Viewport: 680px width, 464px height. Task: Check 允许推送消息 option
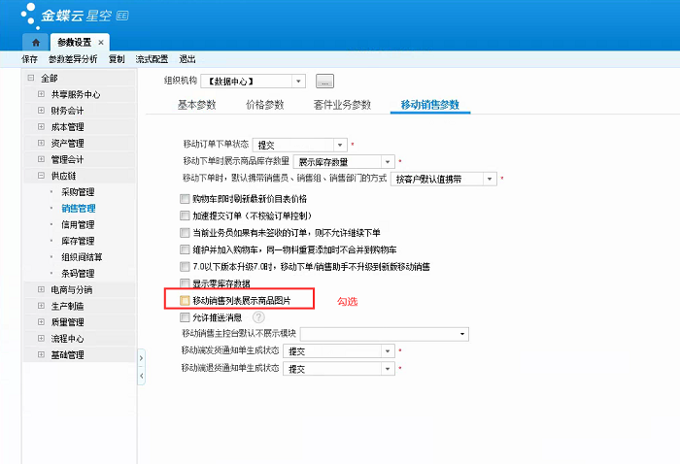coord(185,317)
